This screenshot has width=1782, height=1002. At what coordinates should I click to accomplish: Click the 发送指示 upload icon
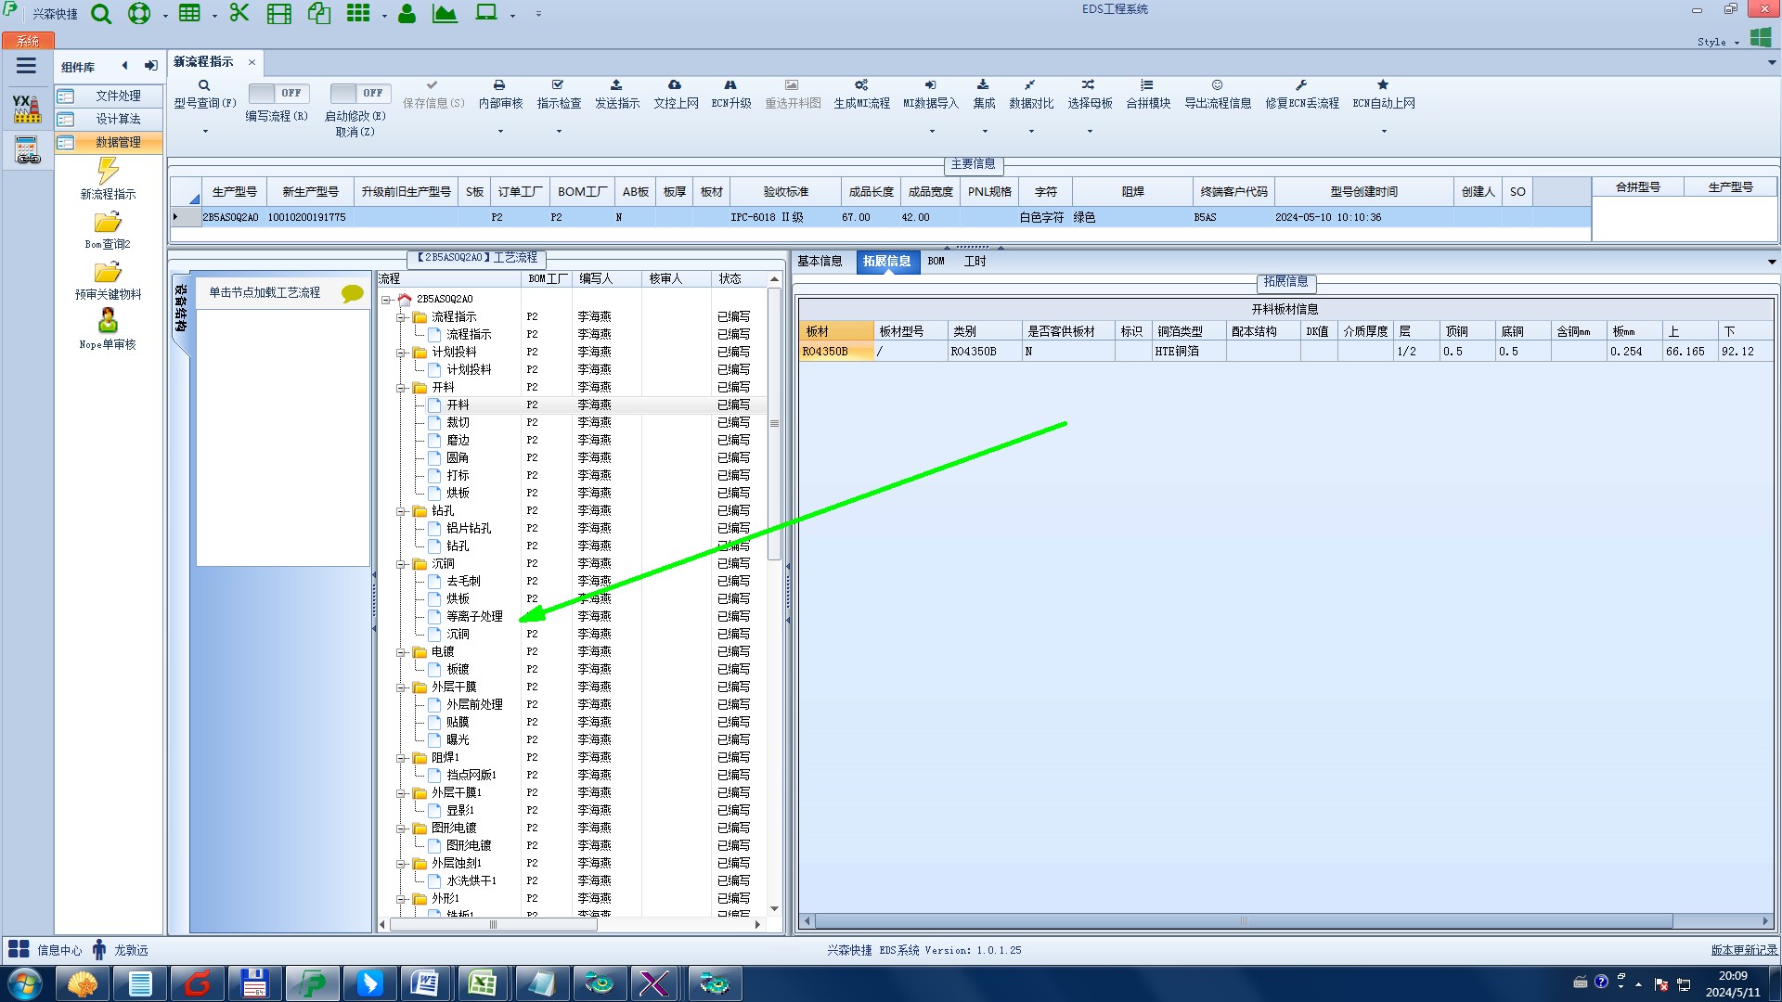click(x=616, y=85)
